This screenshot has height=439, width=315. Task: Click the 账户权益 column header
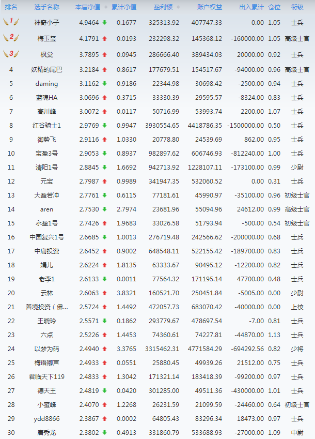click(x=210, y=7)
